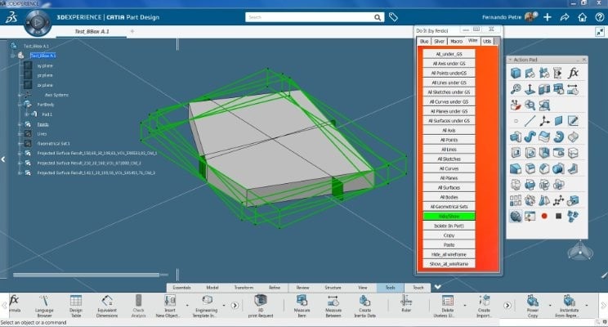Click into the top Search field

coord(310,17)
